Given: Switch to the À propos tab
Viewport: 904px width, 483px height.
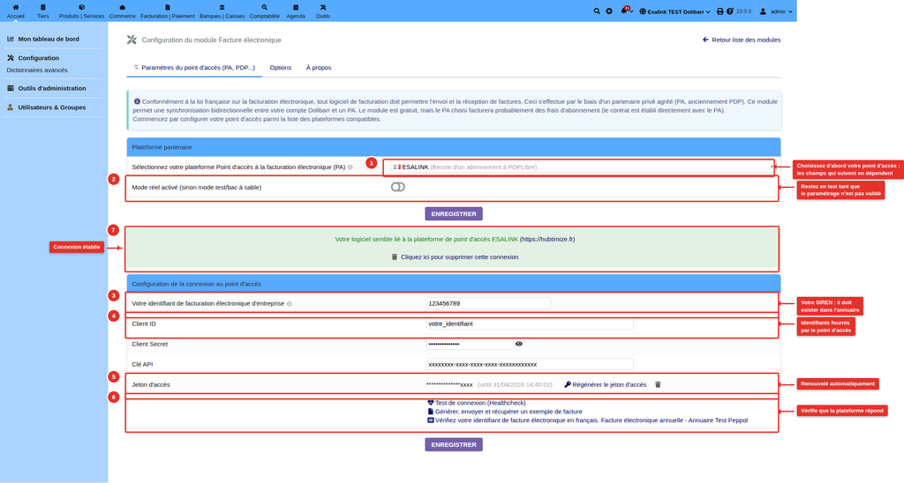Looking at the screenshot, I should click(318, 67).
